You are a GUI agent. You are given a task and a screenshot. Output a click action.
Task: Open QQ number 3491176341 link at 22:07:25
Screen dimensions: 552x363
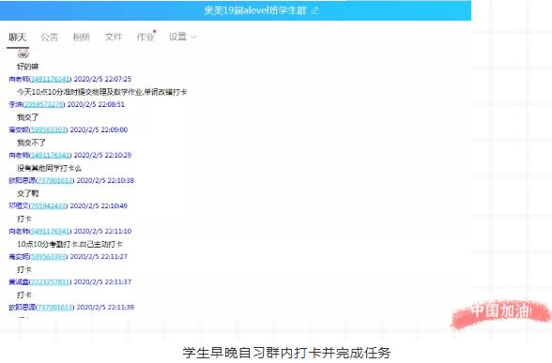(51, 79)
